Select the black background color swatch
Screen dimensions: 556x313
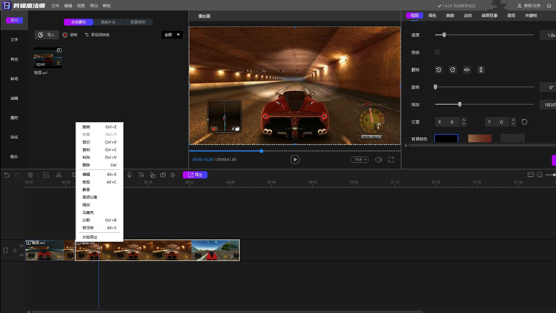446,138
